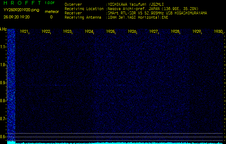
Task: Click the kHz axis unit label
Action: coord(3,29)
